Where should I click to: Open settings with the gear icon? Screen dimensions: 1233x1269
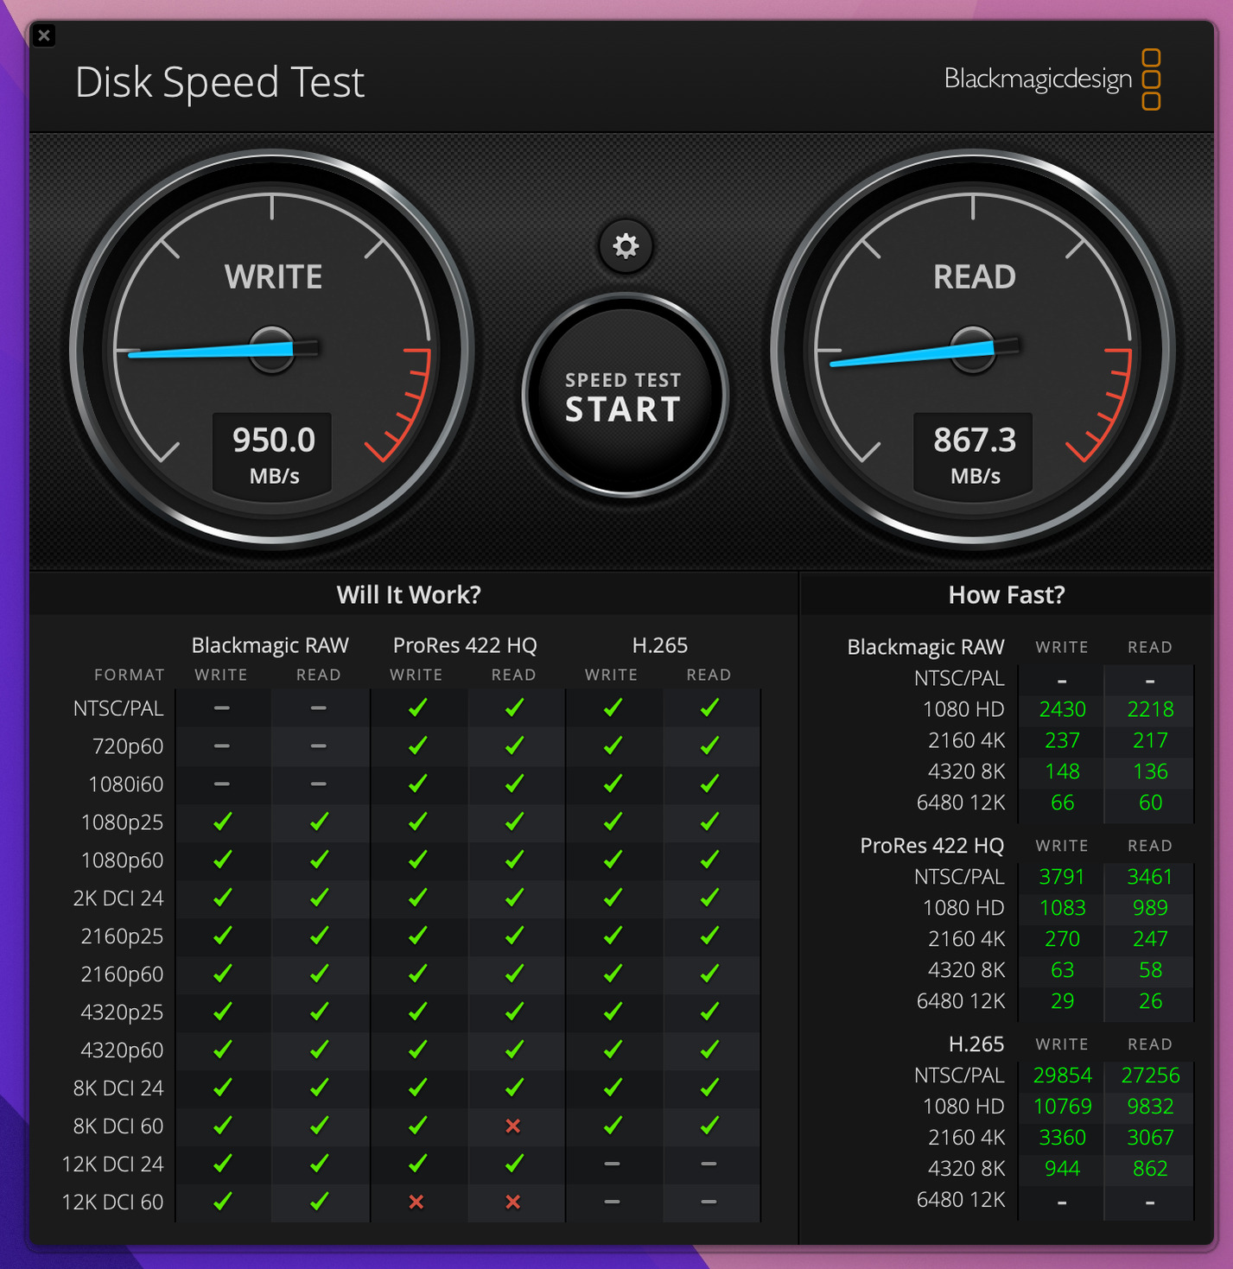coord(626,246)
